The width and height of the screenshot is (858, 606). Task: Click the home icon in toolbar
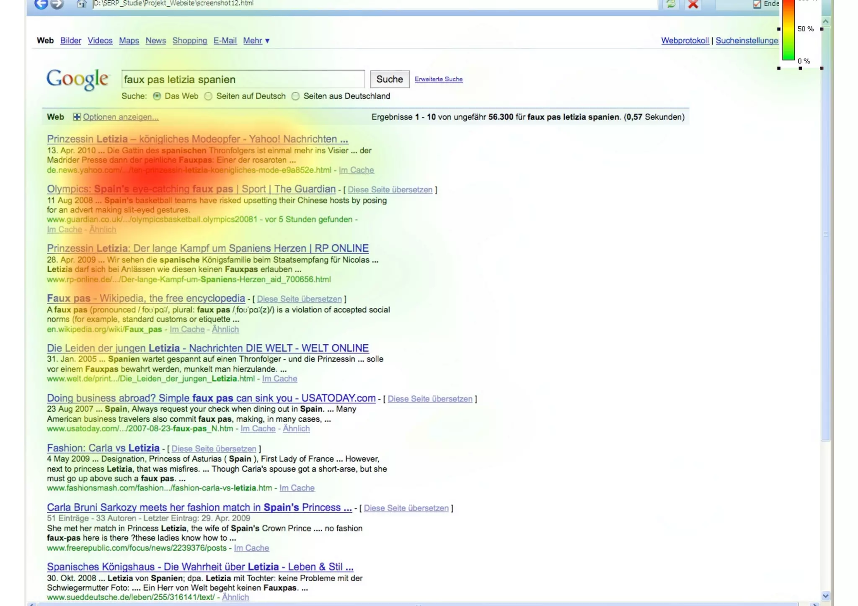(82, 4)
